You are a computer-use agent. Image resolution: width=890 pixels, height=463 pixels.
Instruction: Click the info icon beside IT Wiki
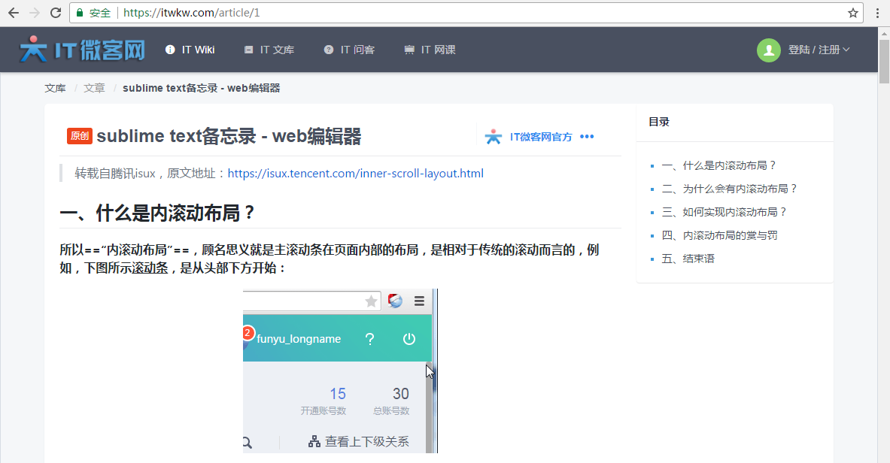170,50
